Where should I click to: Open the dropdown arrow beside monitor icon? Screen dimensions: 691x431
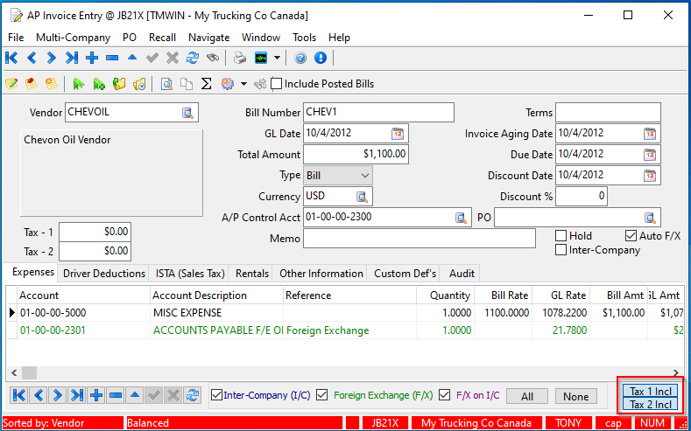tap(278, 59)
